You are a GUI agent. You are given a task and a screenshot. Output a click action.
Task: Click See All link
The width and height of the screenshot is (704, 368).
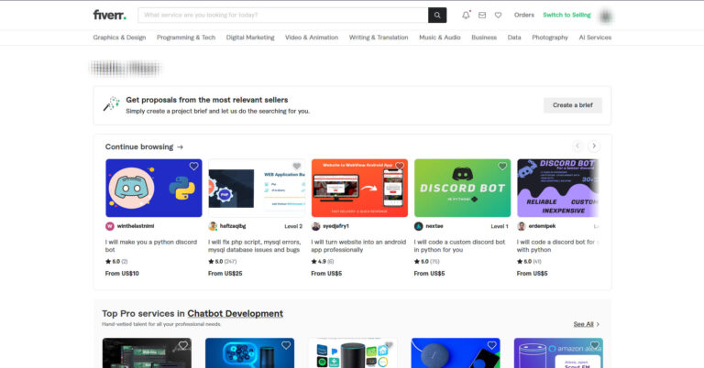[583, 324]
